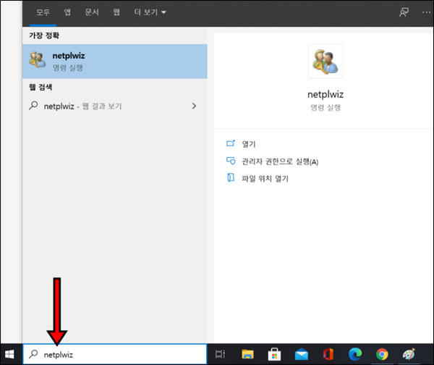Click the 웹 검색 section heading
This screenshot has width=434, height=365.
(x=41, y=87)
